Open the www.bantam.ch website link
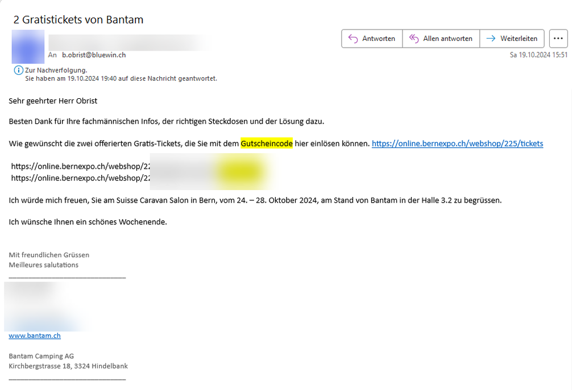The image size is (572, 390). 35,336
